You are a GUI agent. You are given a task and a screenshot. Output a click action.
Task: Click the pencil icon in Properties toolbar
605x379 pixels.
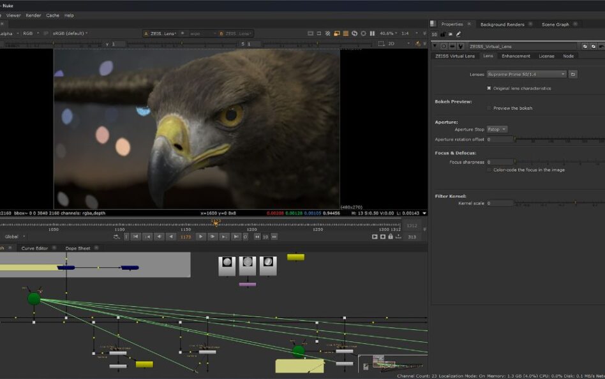click(458, 34)
